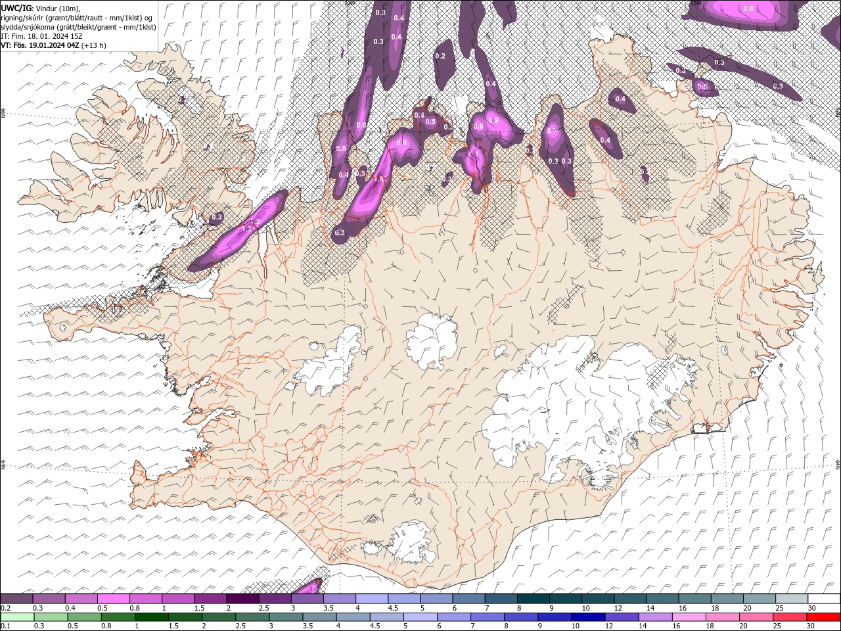Click the '0.1' label under the lower legend row
Viewport: 841px width, 631px height.
point(5,626)
